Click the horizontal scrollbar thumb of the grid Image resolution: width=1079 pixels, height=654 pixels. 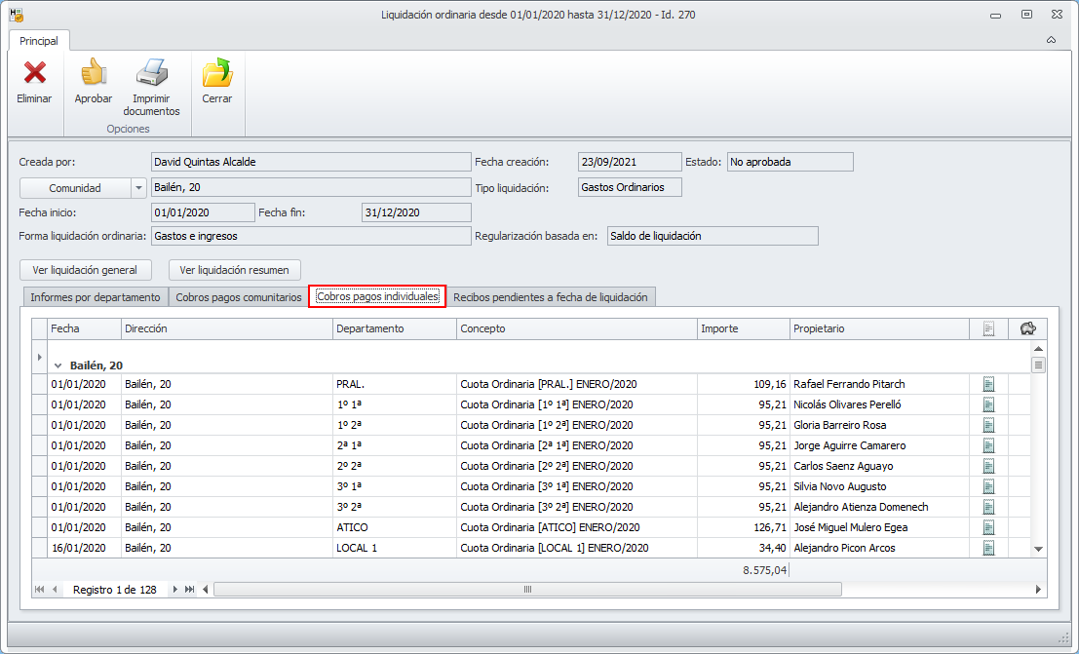(527, 590)
